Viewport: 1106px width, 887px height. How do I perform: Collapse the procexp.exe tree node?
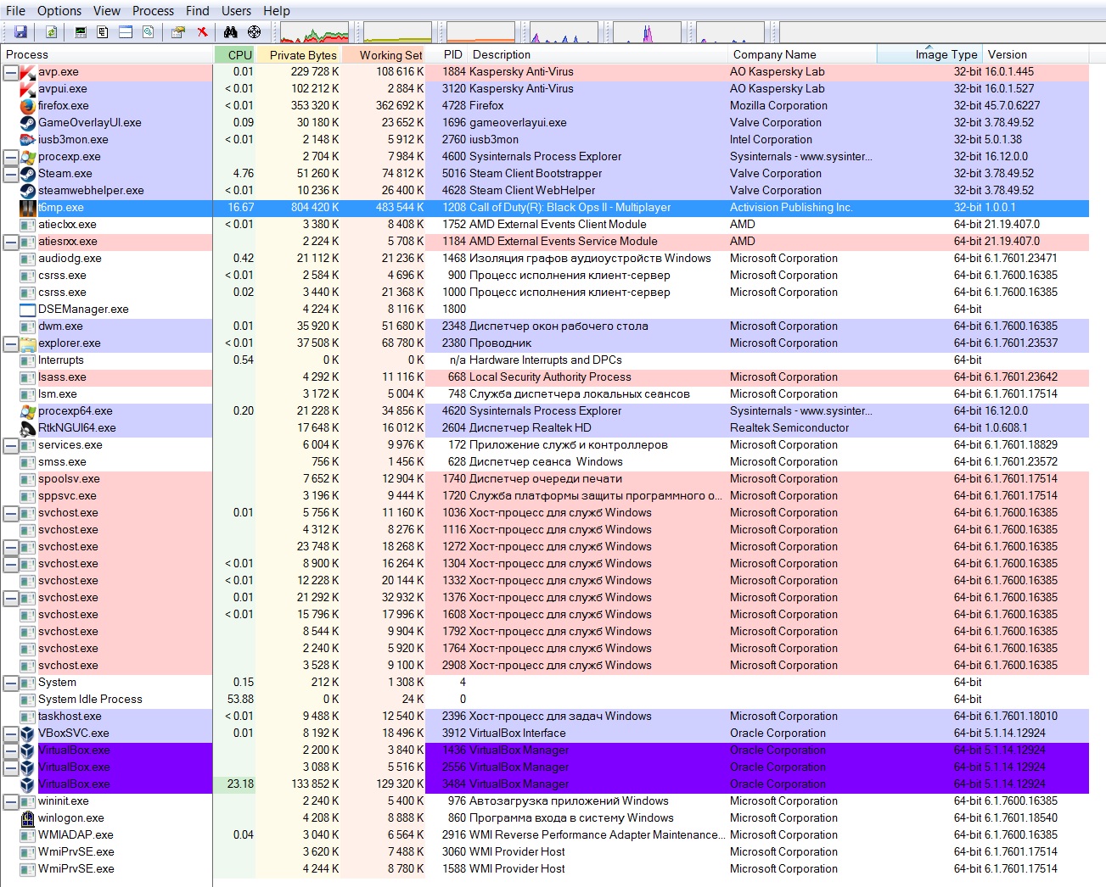[x=10, y=157]
